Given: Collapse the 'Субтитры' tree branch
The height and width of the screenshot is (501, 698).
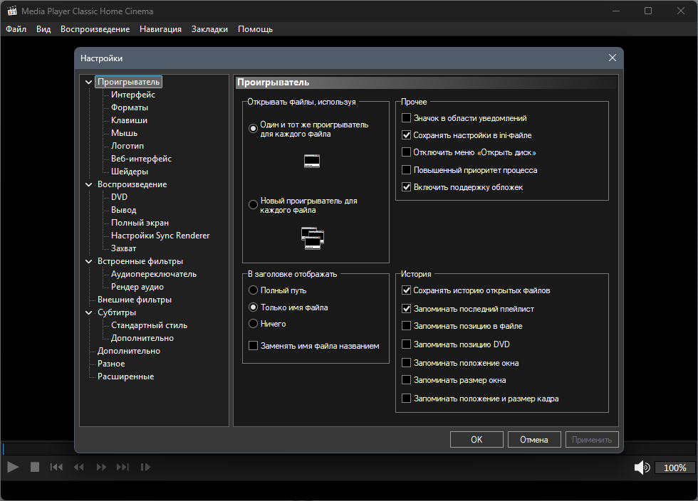Looking at the screenshot, I should (x=88, y=312).
